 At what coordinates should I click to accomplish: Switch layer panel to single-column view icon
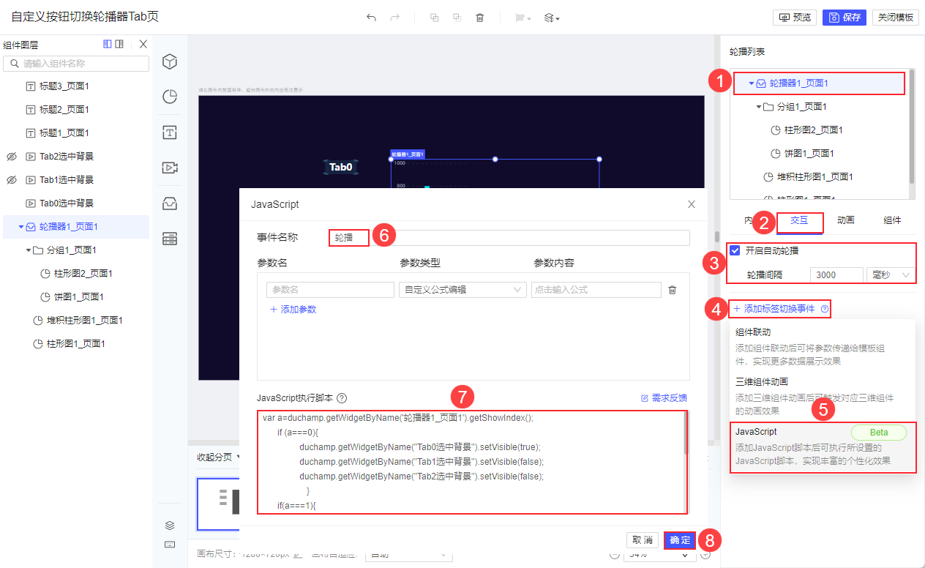(x=108, y=45)
